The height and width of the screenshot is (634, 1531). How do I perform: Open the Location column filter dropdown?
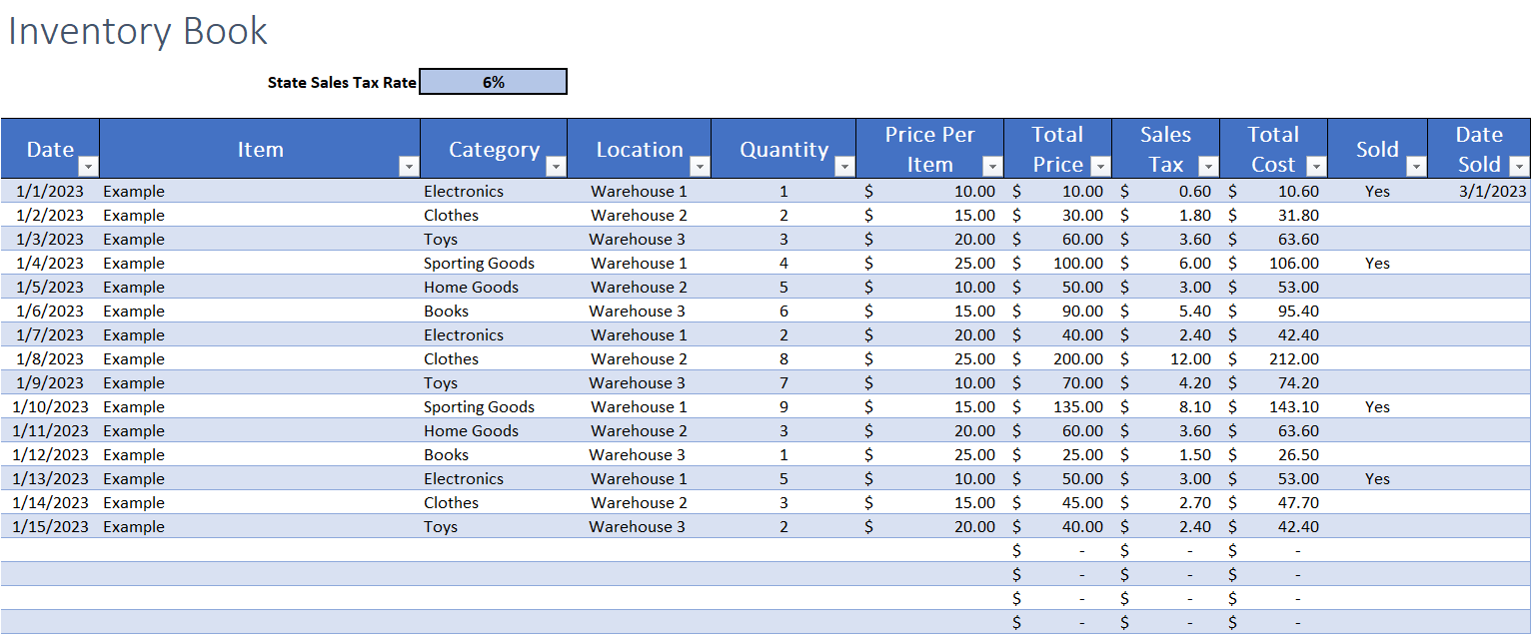tap(699, 166)
